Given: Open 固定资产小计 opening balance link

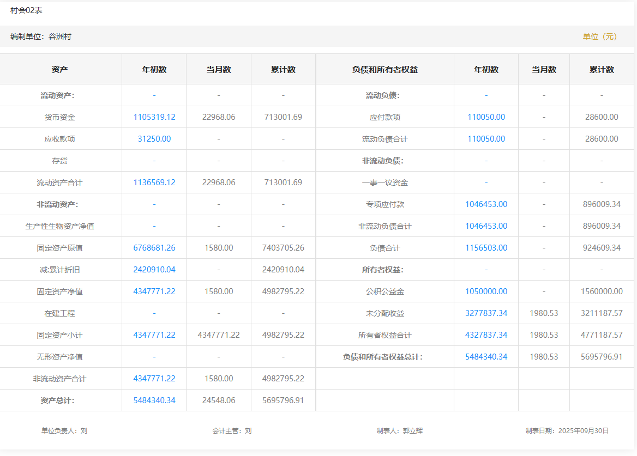Looking at the screenshot, I should tap(154, 335).
